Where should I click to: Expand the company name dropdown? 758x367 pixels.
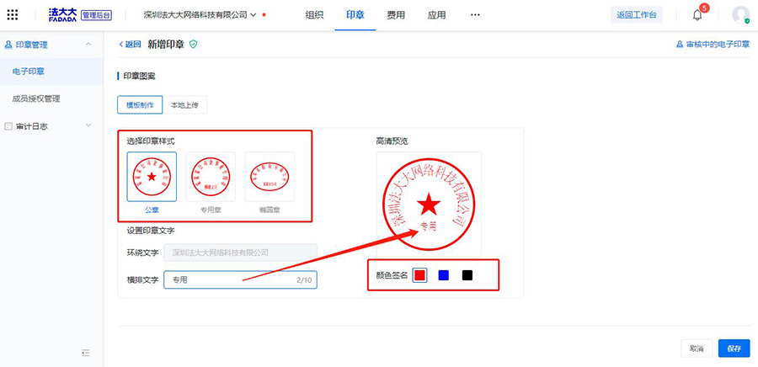click(x=253, y=15)
